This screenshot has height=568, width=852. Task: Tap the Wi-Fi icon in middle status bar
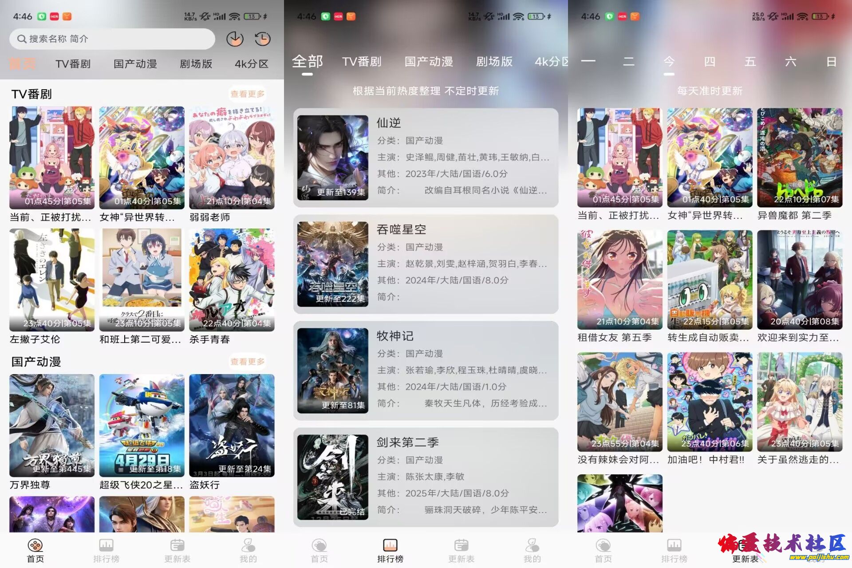[518, 16]
